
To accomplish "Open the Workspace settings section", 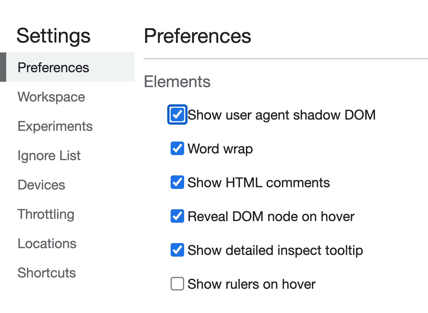I will [51, 97].
